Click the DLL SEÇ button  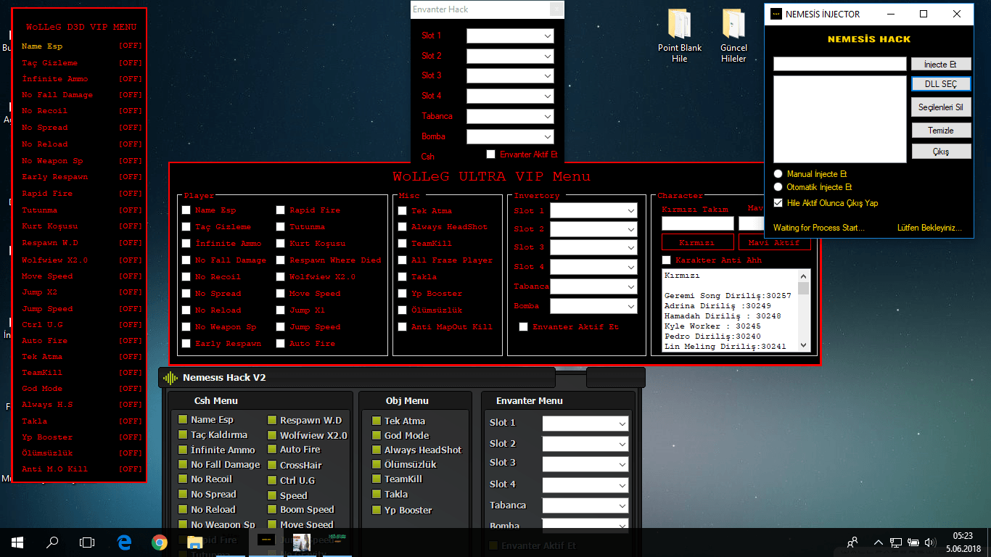click(941, 84)
